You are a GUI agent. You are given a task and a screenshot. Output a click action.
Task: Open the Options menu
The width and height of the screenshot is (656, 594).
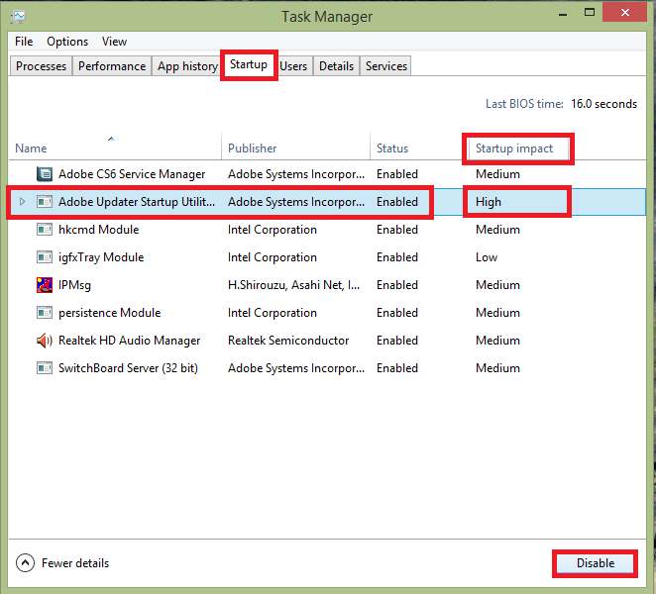pyautogui.click(x=67, y=42)
